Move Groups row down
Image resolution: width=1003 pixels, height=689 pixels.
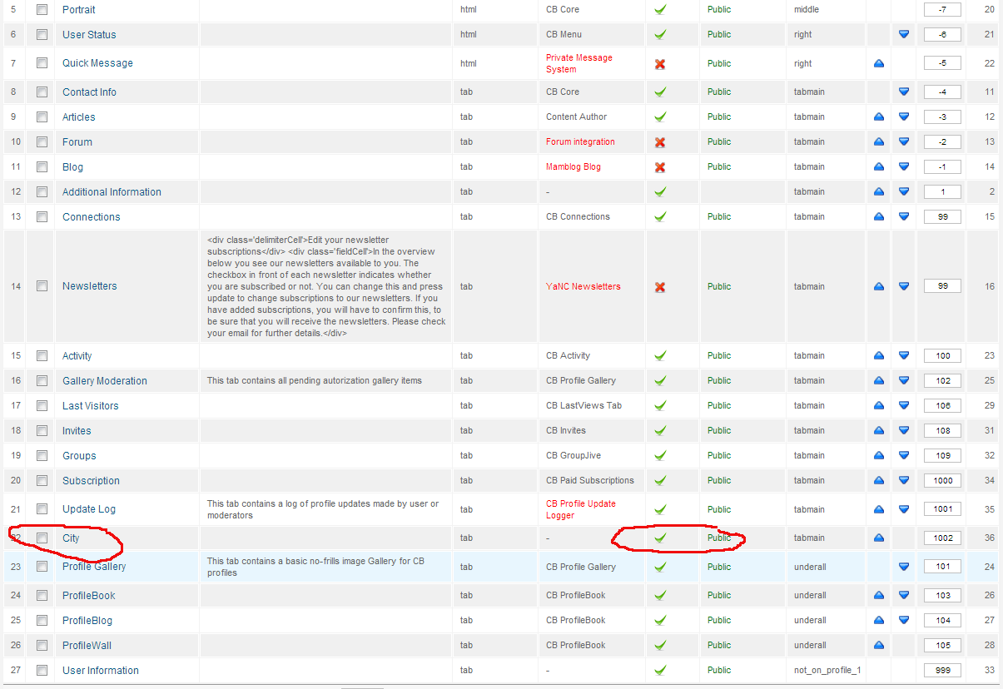click(904, 456)
